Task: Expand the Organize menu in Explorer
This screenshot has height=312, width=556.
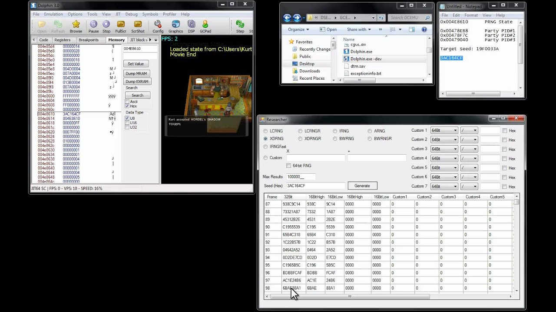Action: coord(298,29)
